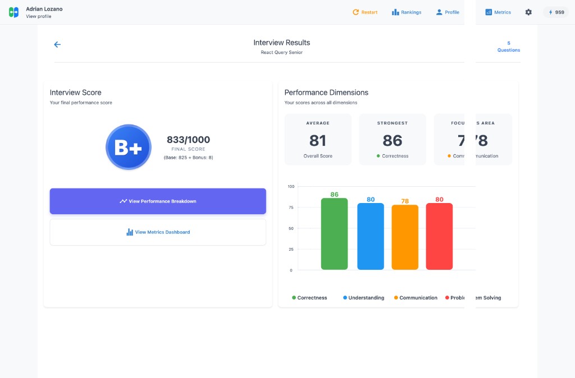The width and height of the screenshot is (575, 378).
Task: Click the View Performance Breakdown button
Action: [x=158, y=201]
